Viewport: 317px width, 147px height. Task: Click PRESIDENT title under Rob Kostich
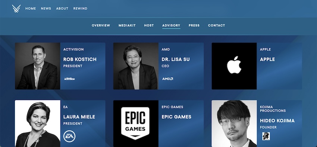pos(73,66)
